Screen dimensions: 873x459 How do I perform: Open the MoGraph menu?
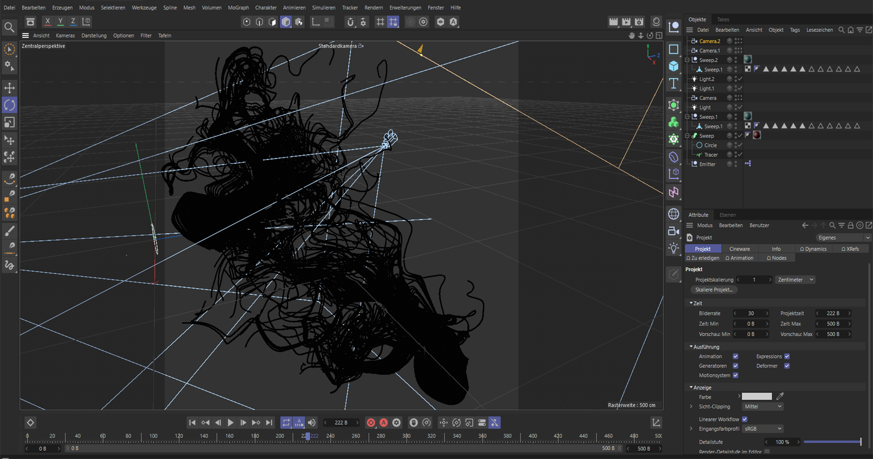238,8
